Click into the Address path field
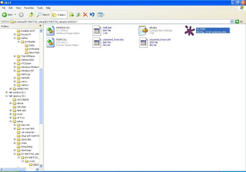The width and height of the screenshot is (246, 172). [120, 21]
